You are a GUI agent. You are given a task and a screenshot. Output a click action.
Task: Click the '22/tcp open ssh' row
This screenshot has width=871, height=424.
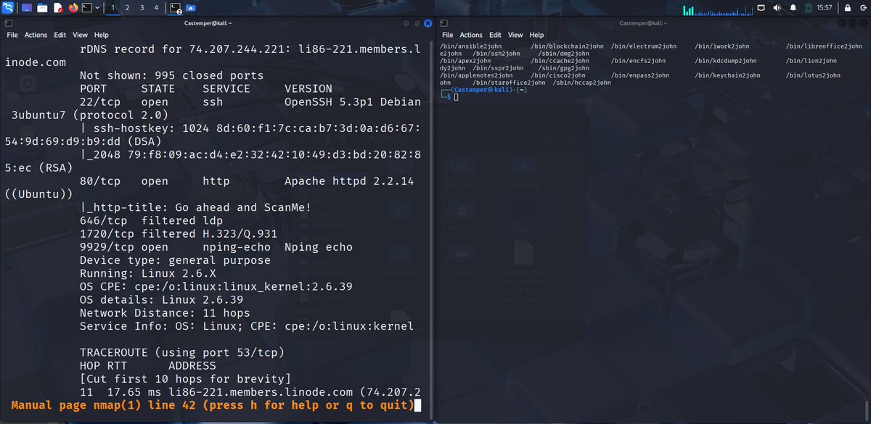(x=250, y=102)
